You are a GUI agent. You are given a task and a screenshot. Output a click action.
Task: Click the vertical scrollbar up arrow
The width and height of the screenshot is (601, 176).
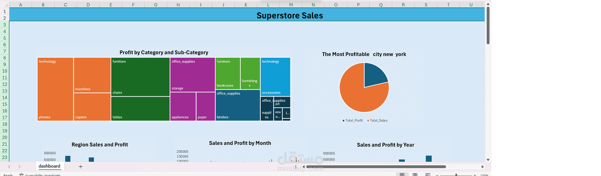coord(488,4)
